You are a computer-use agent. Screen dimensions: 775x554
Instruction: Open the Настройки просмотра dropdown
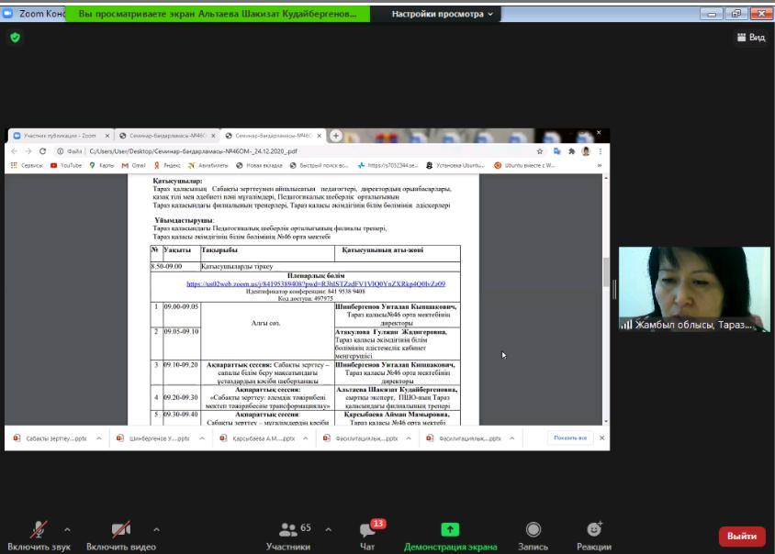coord(442,14)
